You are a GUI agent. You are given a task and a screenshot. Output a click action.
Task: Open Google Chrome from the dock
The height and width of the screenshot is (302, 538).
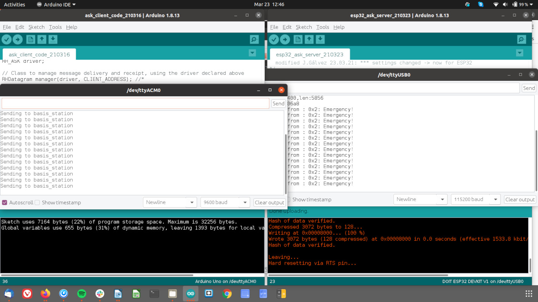(227, 293)
